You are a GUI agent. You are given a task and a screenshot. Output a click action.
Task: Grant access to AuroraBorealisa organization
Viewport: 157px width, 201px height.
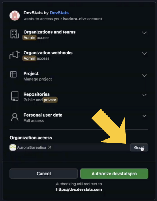click(139, 147)
